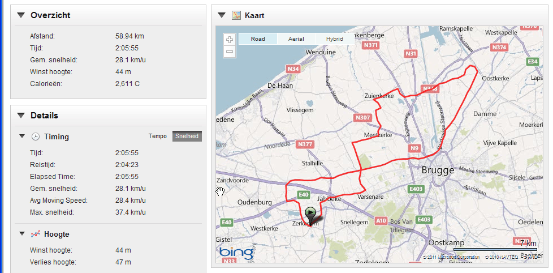The height and width of the screenshot is (273, 553).
Task: Collapse the Kaart panel triangle
Action: point(222,15)
